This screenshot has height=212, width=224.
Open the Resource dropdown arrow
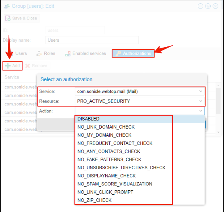[x=201, y=101]
